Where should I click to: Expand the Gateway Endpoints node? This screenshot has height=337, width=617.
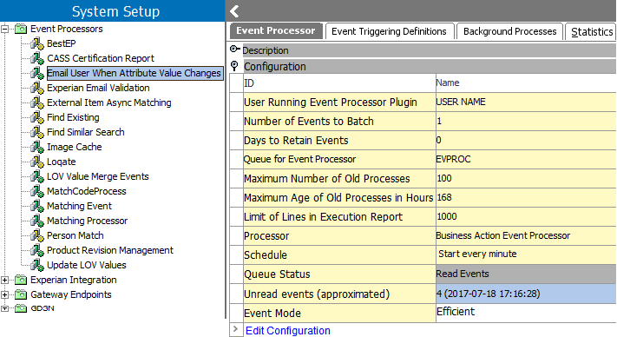click(x=4, y=294)
